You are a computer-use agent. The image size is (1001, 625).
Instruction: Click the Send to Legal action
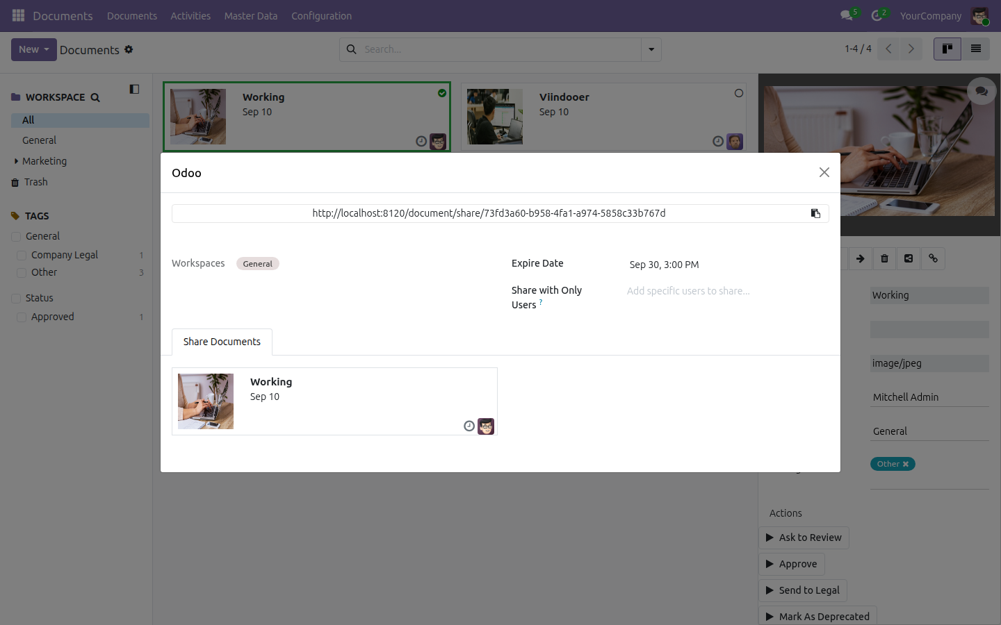click(803, 590)
